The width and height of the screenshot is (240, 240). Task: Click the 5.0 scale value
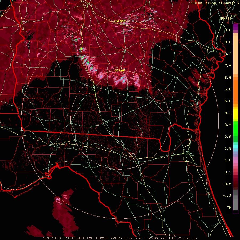click(228, 101)
